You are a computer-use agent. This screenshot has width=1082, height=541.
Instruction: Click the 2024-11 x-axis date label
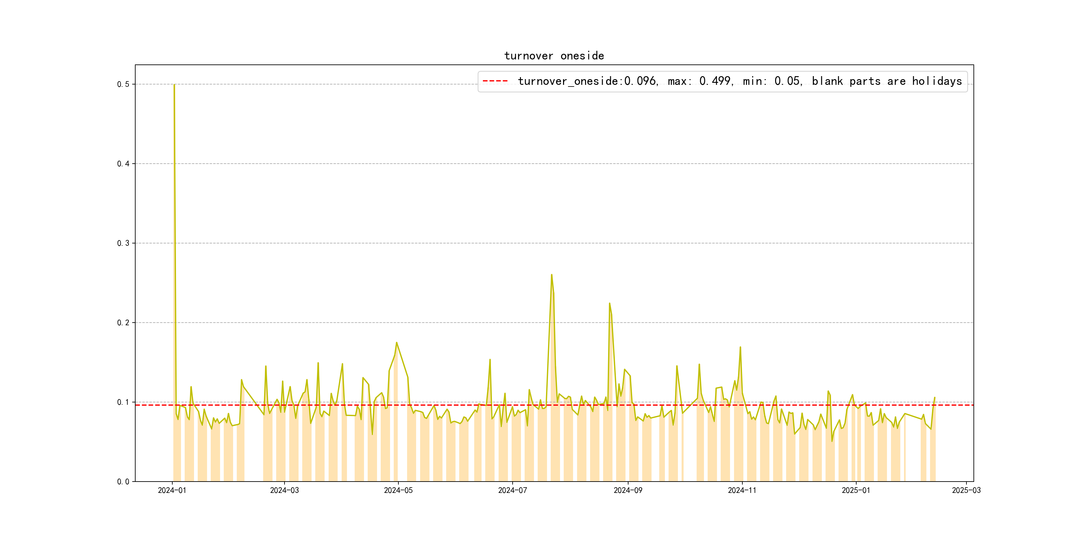[x=742, y=491]
